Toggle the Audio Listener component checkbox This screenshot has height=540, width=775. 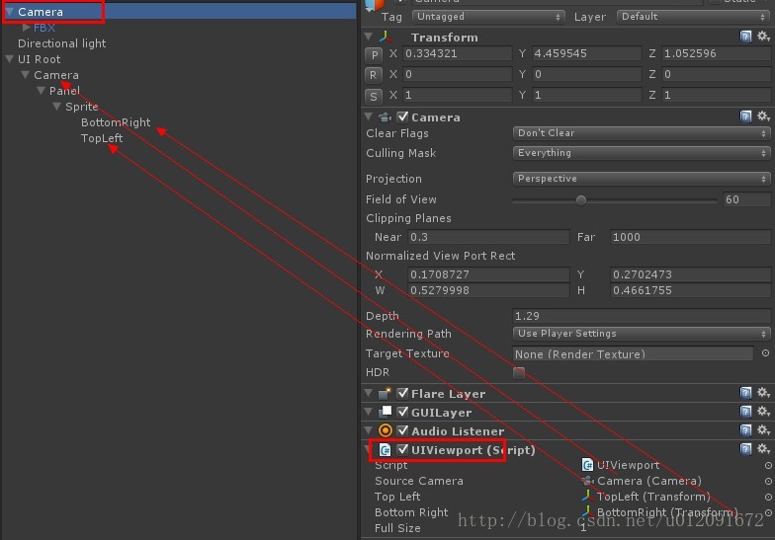(x=403, y=430)
